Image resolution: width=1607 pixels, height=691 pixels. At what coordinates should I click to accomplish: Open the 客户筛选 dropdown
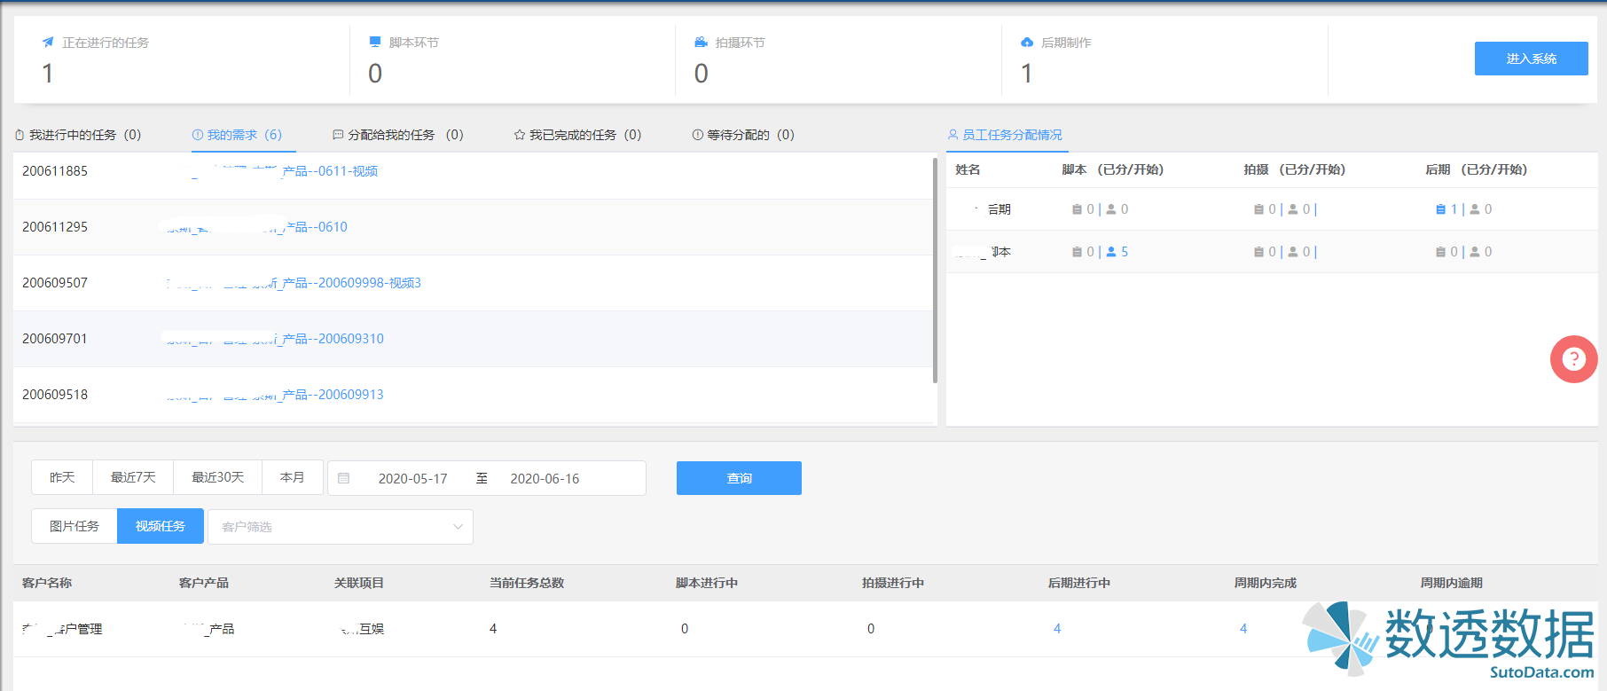pos(341,527)
